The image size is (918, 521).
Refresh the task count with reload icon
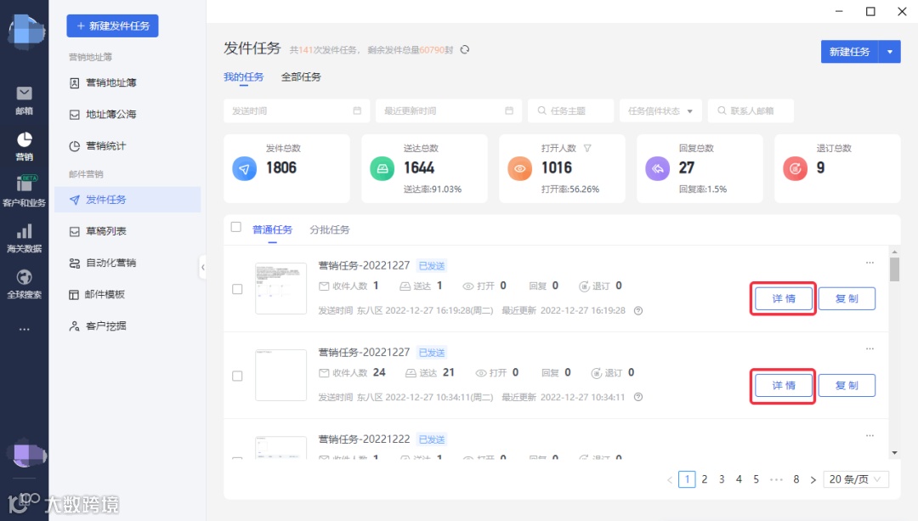(465, 50)
